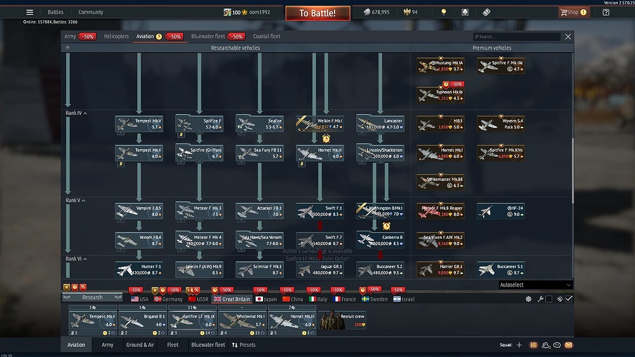Screen dimensions: 635x357
Task: Click the Silver Lions balance 678,995
Action: (x=376, y=12)
